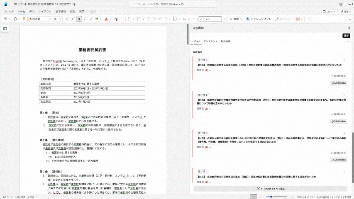Open the navigation pane icon

tap(5, 29)
